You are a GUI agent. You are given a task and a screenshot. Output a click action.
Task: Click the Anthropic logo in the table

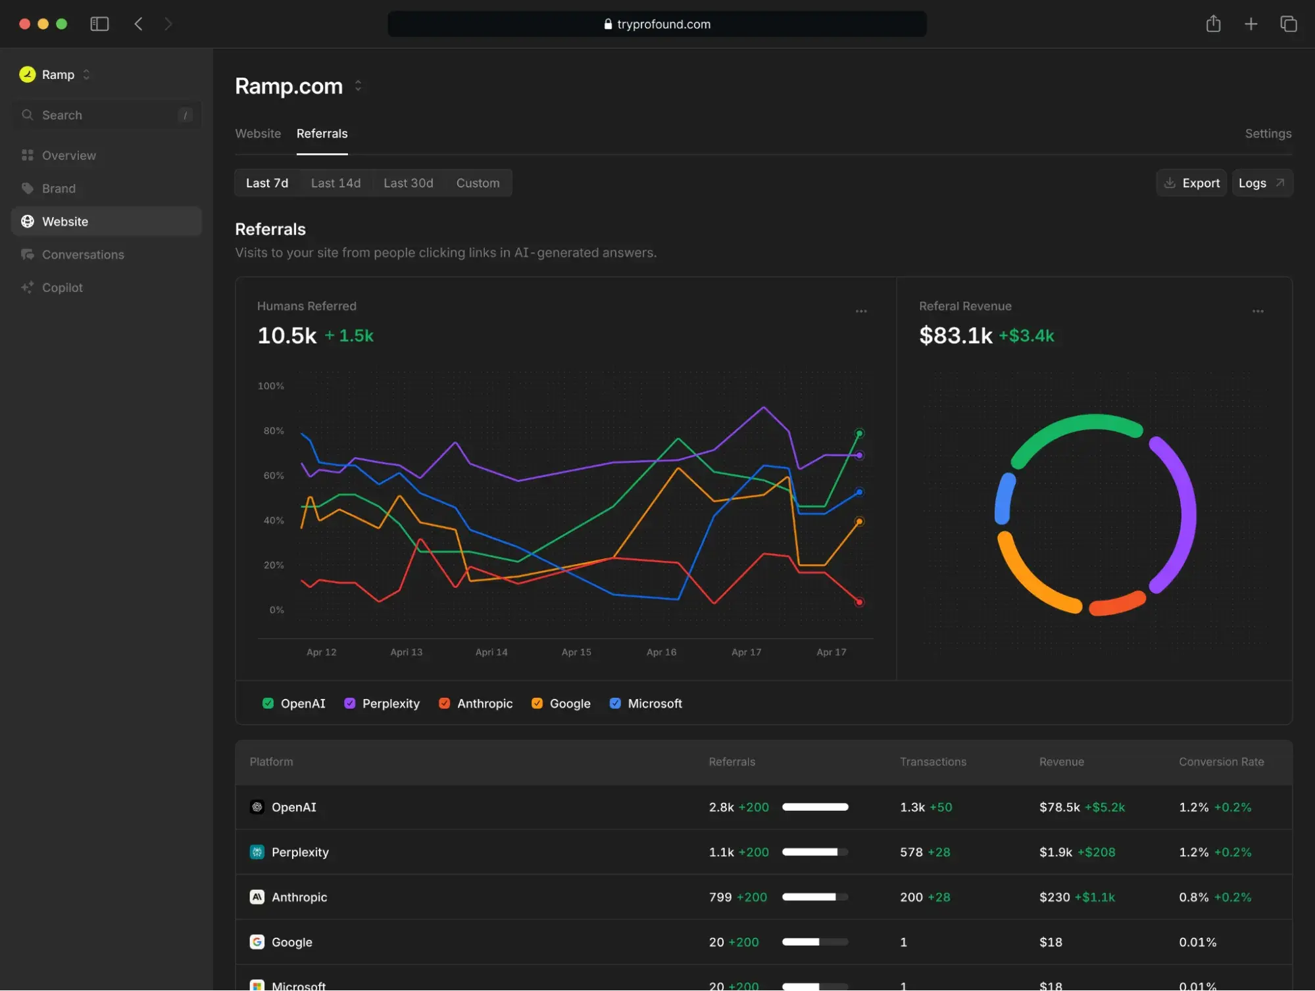point(257,896)
